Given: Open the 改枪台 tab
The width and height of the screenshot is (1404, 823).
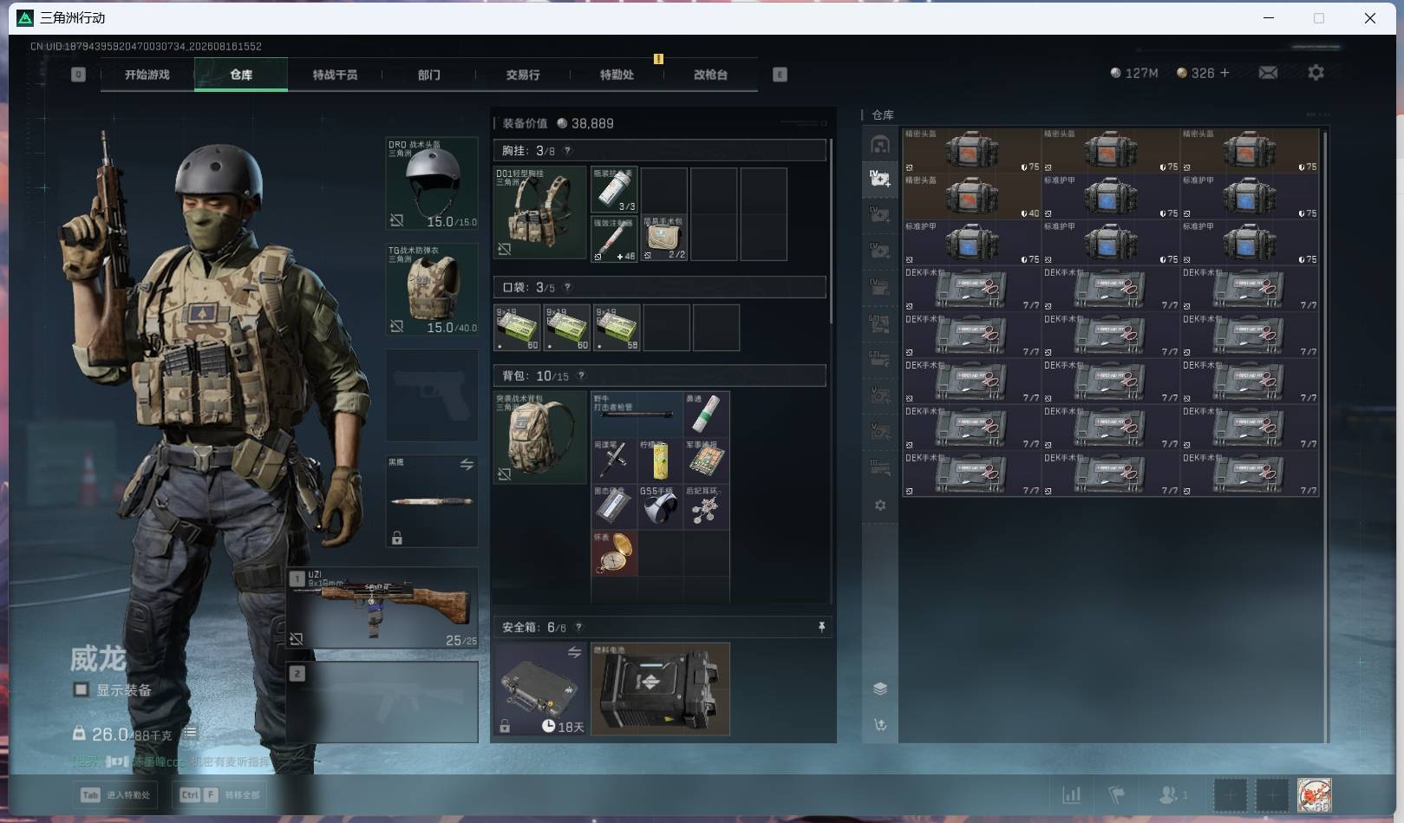Looking at the screenshot, I should pos(710,75).
